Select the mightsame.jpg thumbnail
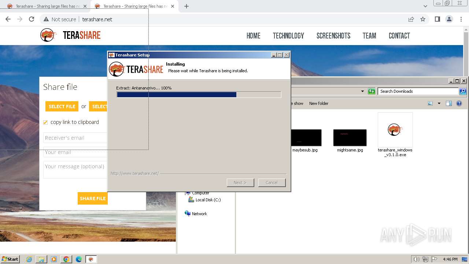 (x=350, y=137)
